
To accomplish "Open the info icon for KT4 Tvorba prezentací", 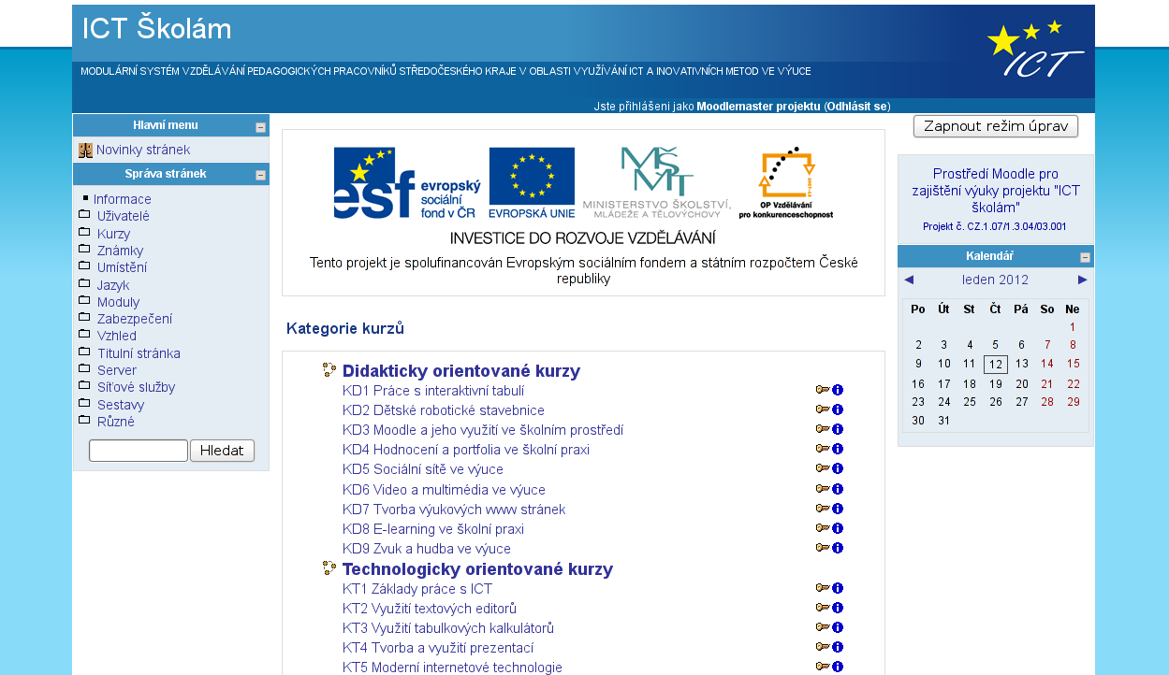I will (x=838, y=647).
